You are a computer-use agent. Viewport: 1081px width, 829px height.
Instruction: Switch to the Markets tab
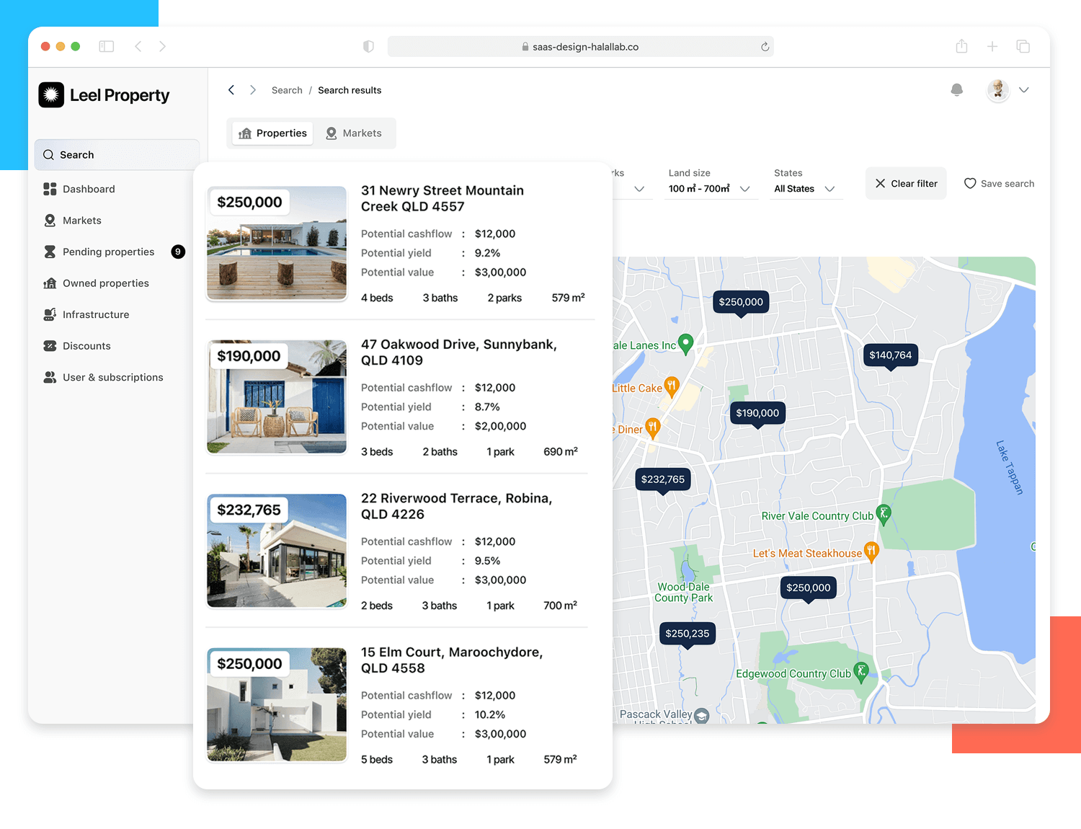pyautogui.click(x=354, y=133)
